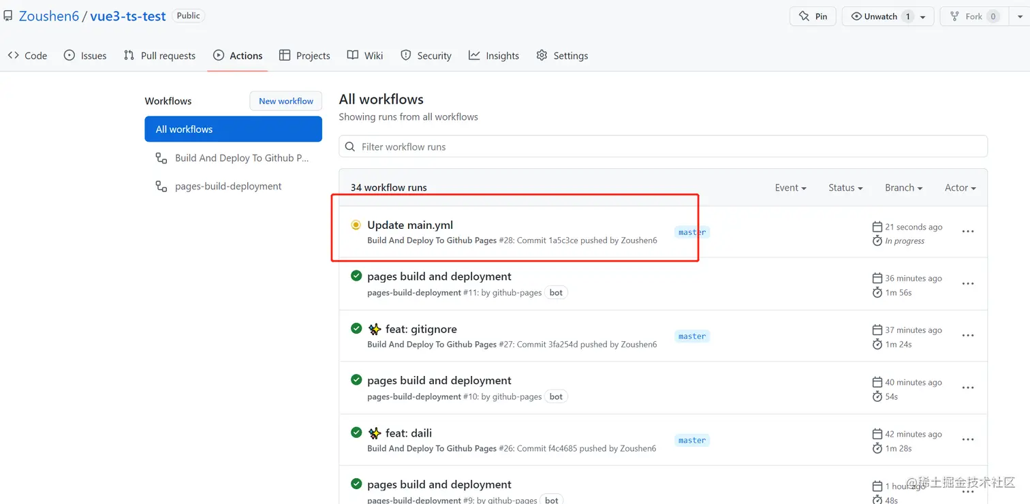This screenshot has height=504, width=1030.
Task: Click the Unwatch button
Action: [x=880, y=16]
